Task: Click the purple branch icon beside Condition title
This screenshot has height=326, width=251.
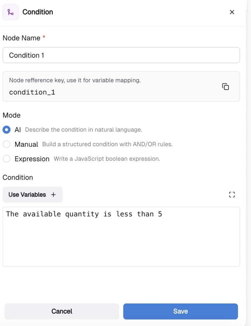Action: point(10,12)
